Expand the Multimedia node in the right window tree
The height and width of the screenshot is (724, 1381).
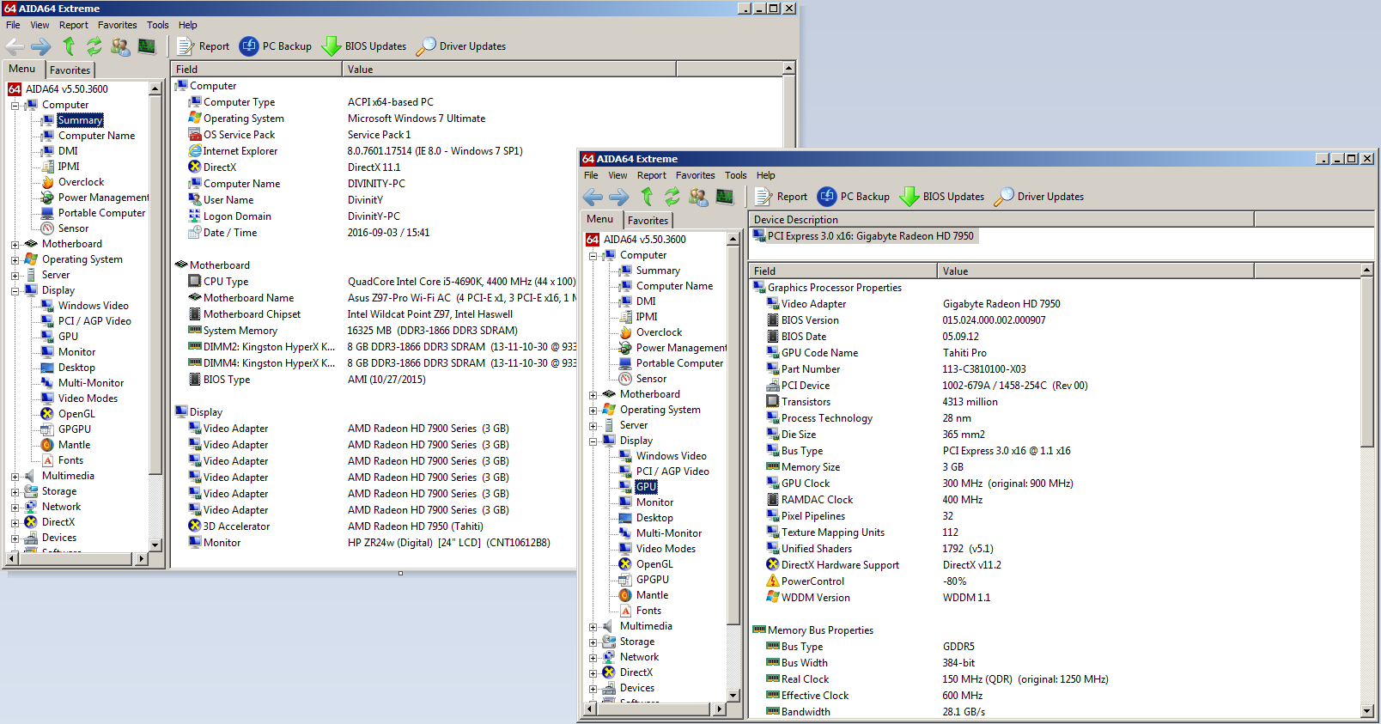(593, 627)
